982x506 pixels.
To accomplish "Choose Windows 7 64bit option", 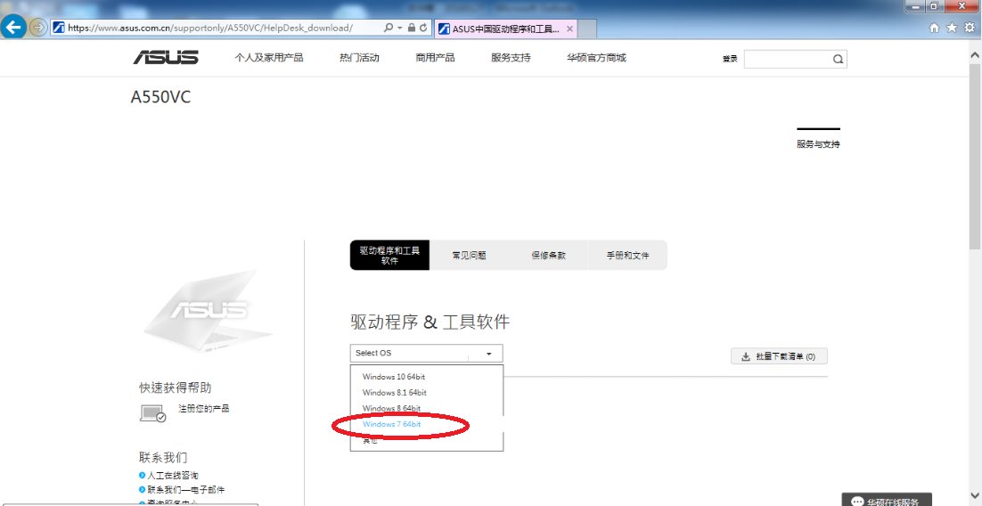I will click(391, 424).
